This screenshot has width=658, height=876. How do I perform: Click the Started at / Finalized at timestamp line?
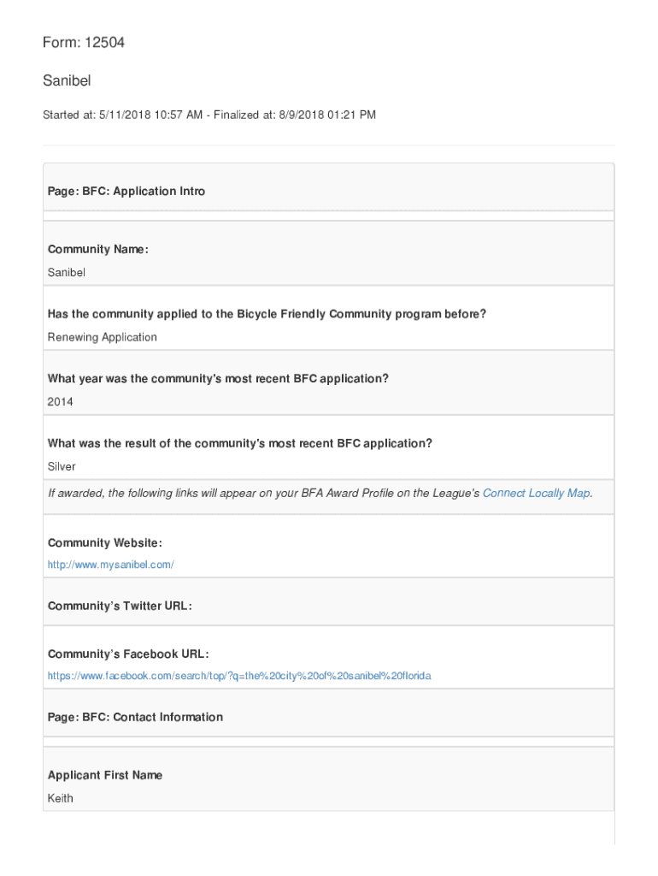pos(209,115)
